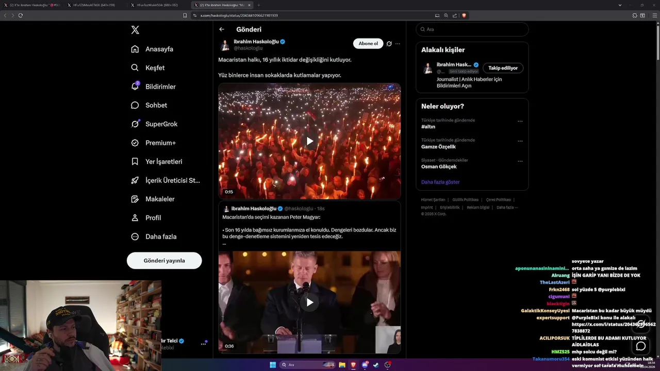Viewport: 660px width, 371px height.
Task: Open Osman Gökçek trending topic
Action: pyautogui.click(x=439, y=166)
